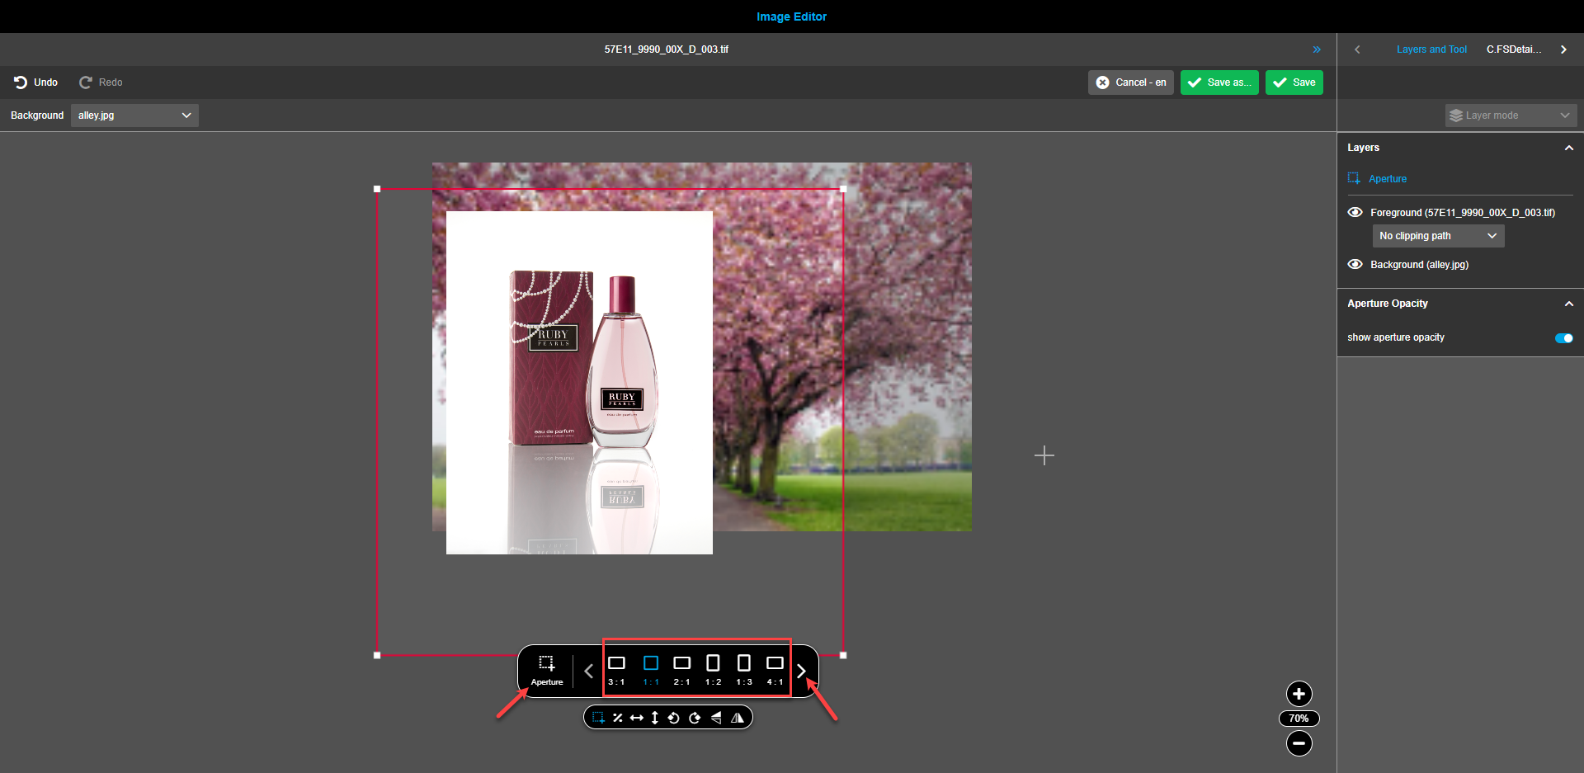This screenshot has height=773, width=1584.
Task: Collapse the Aperture Opacity section
Action: pyautogui.click(x=1568, y=303)
